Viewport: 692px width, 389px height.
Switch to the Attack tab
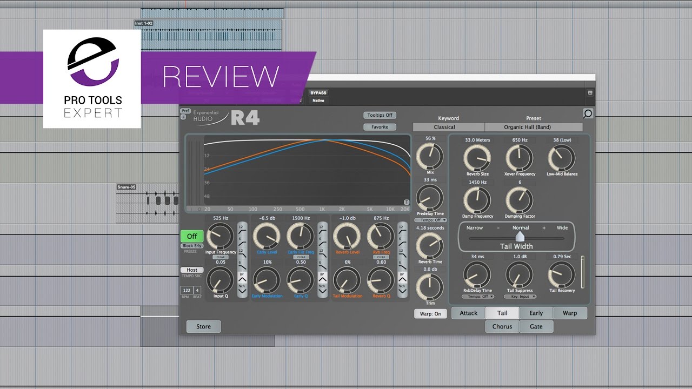(x=468, y=313)
